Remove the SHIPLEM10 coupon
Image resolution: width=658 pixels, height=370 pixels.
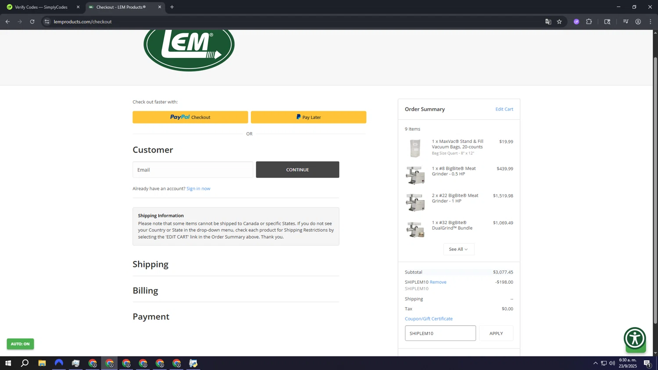[438, 282]
